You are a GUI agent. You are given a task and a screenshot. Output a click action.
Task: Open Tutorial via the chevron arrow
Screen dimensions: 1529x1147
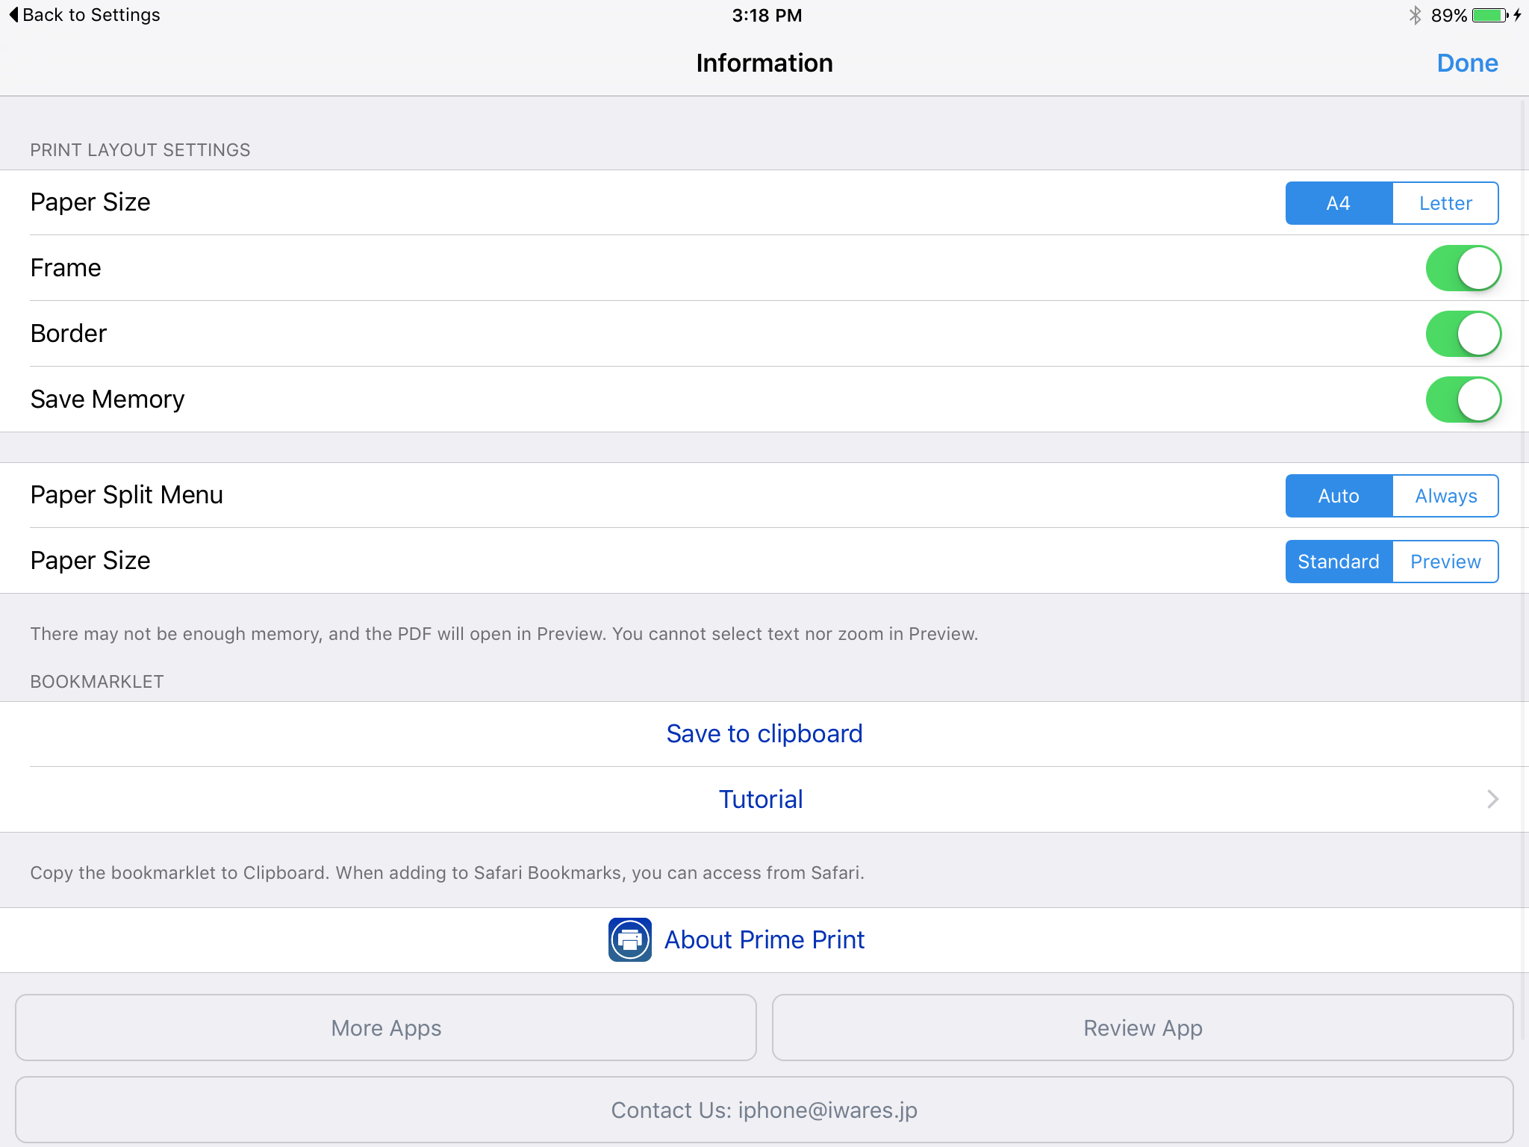click(1492, 799)
